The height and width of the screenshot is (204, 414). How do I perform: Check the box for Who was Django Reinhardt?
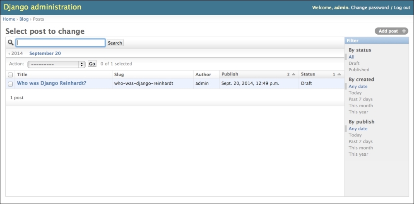click(x=10, y=84)
